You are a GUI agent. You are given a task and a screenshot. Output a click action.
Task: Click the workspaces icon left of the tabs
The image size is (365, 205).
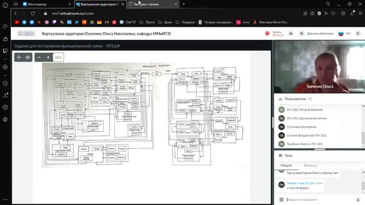click(x=16, y=4)
